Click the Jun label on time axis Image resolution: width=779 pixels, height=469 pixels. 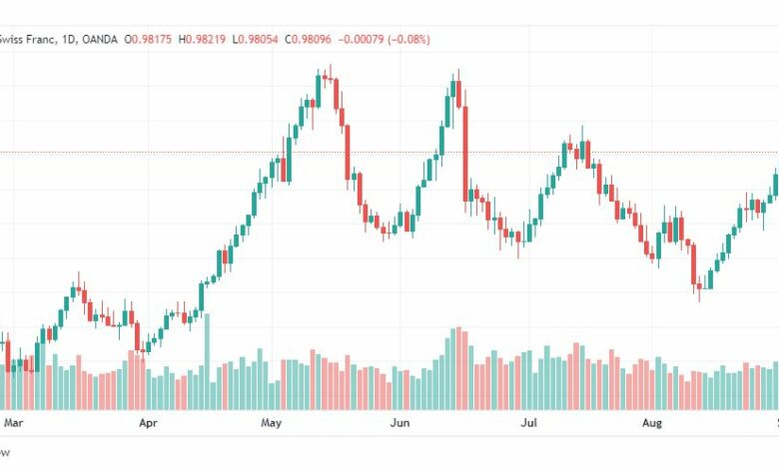click(399, 423)
